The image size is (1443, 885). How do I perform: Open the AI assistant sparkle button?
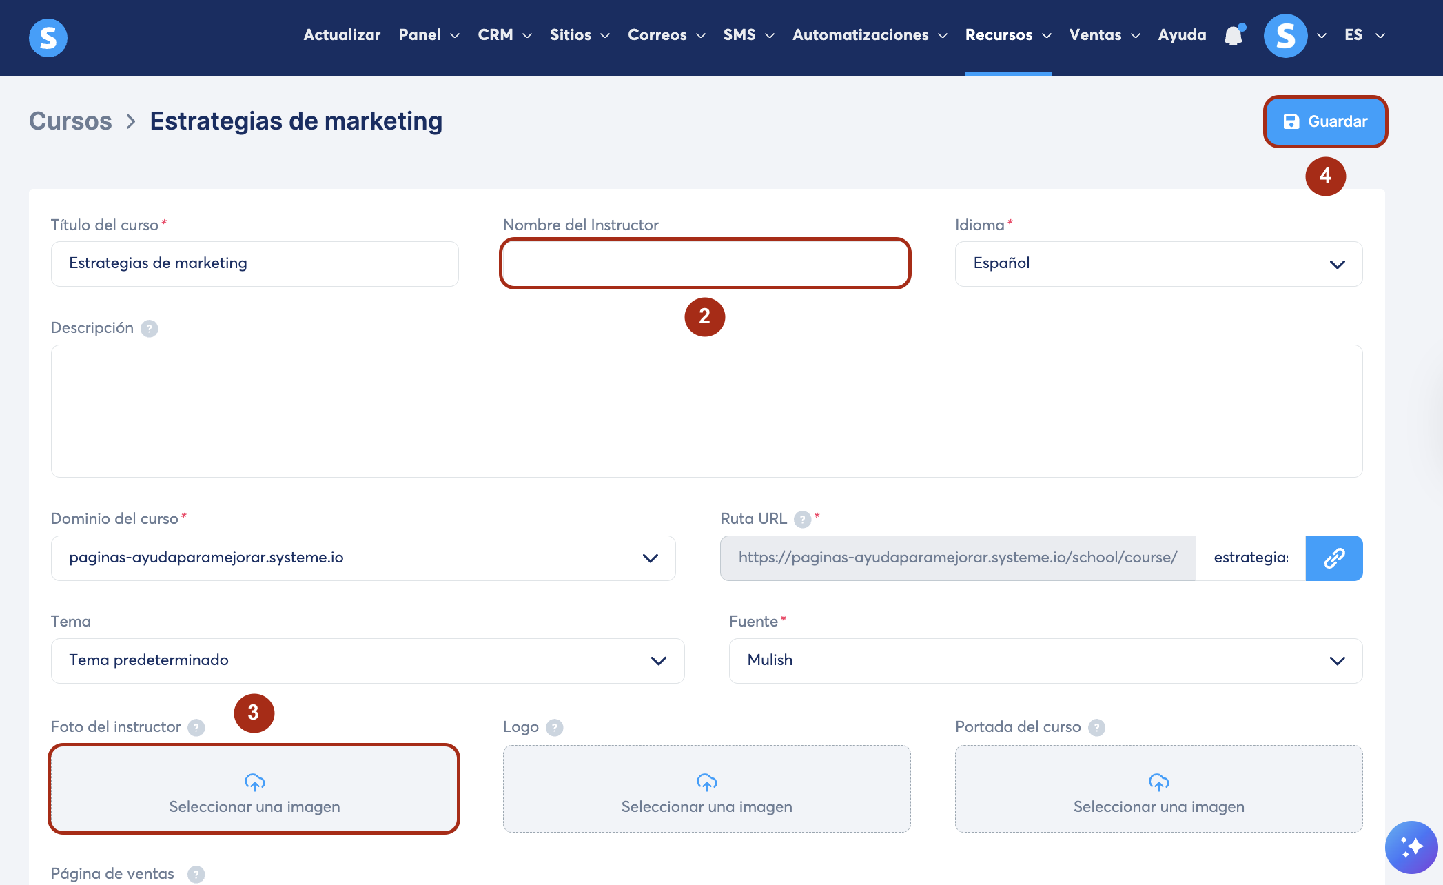[1411, 846]
